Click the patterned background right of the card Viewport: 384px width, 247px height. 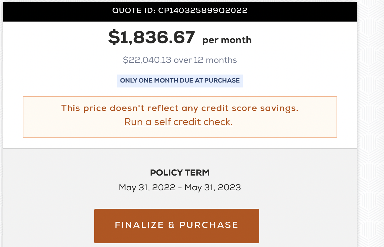tap(371, 123)
